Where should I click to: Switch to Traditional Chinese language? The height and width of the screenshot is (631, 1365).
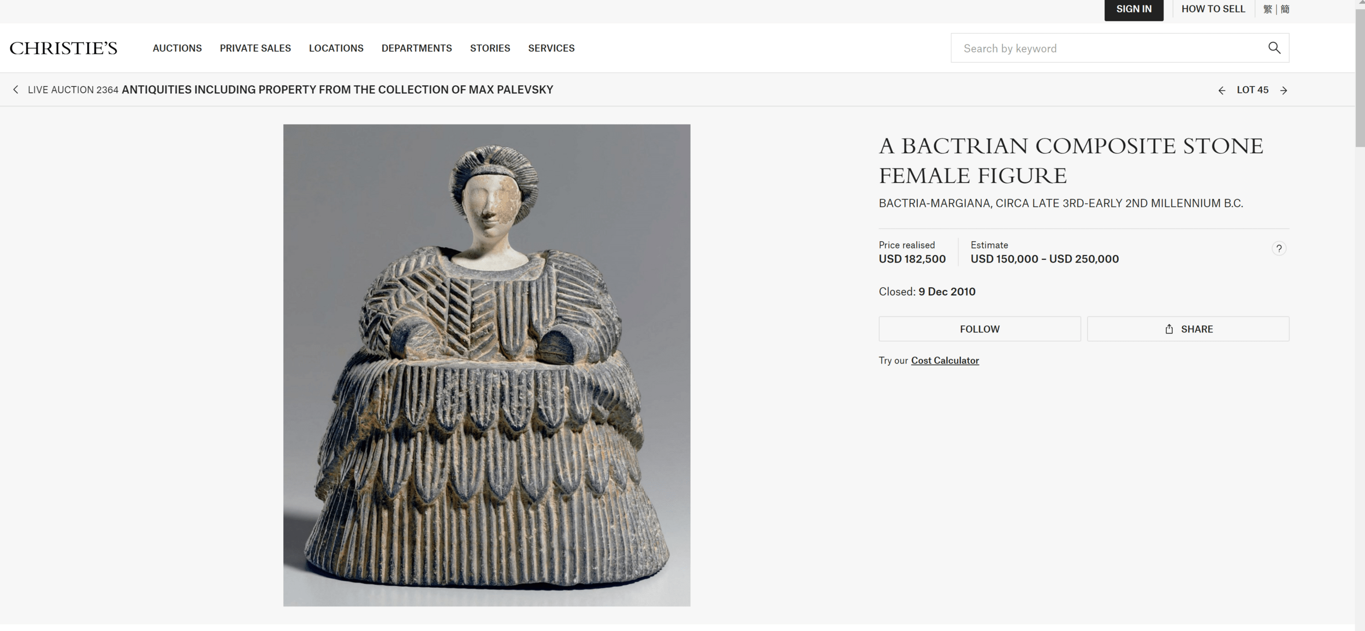(1268, 9)
